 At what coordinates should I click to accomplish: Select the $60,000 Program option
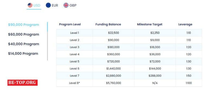pos(24,34)
